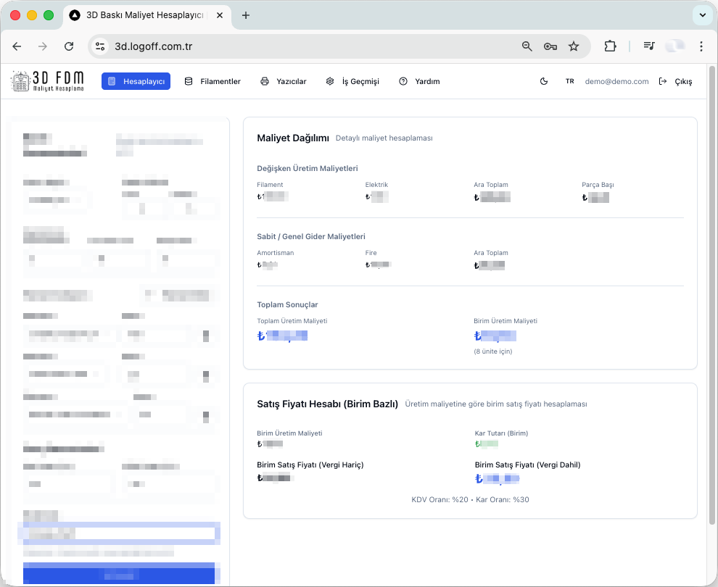Reload the current page
This screenshot has width=718, height=587.
[x=69, y=46]
